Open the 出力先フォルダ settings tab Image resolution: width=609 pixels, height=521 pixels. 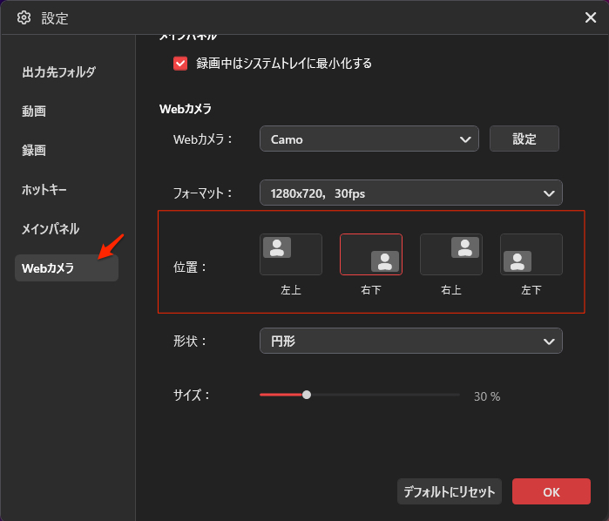[58, 72]
